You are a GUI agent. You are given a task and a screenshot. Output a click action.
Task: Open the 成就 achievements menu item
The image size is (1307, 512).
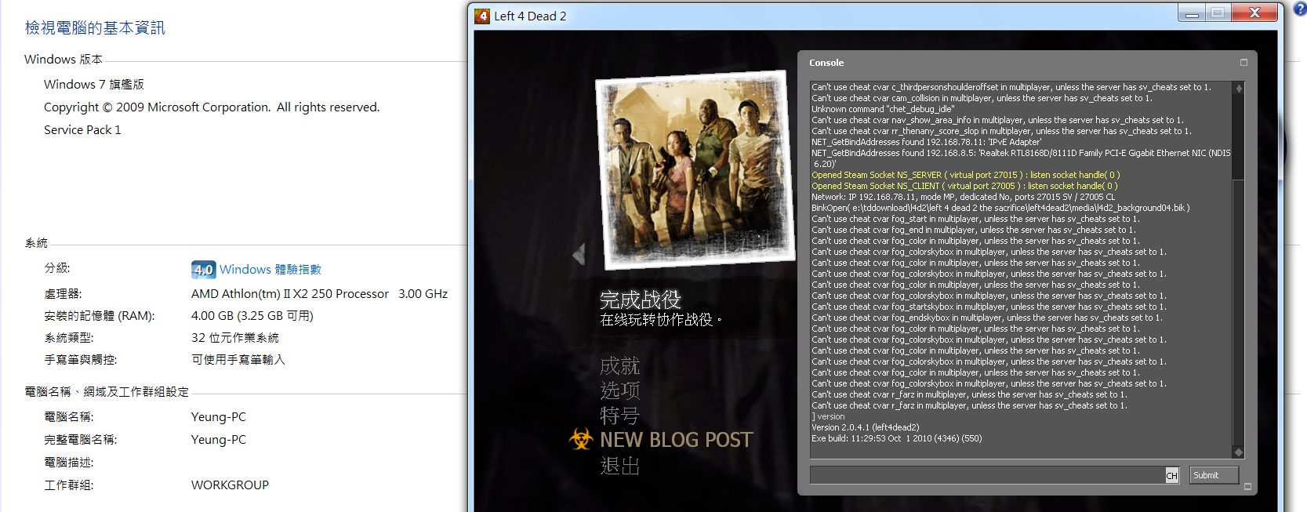[x=619, y=366]
